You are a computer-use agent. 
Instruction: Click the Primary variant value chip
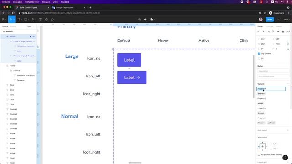[x=261, y=94]
